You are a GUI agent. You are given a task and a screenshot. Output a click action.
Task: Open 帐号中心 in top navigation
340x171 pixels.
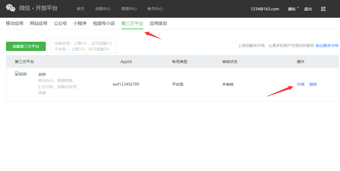[155, 9]
